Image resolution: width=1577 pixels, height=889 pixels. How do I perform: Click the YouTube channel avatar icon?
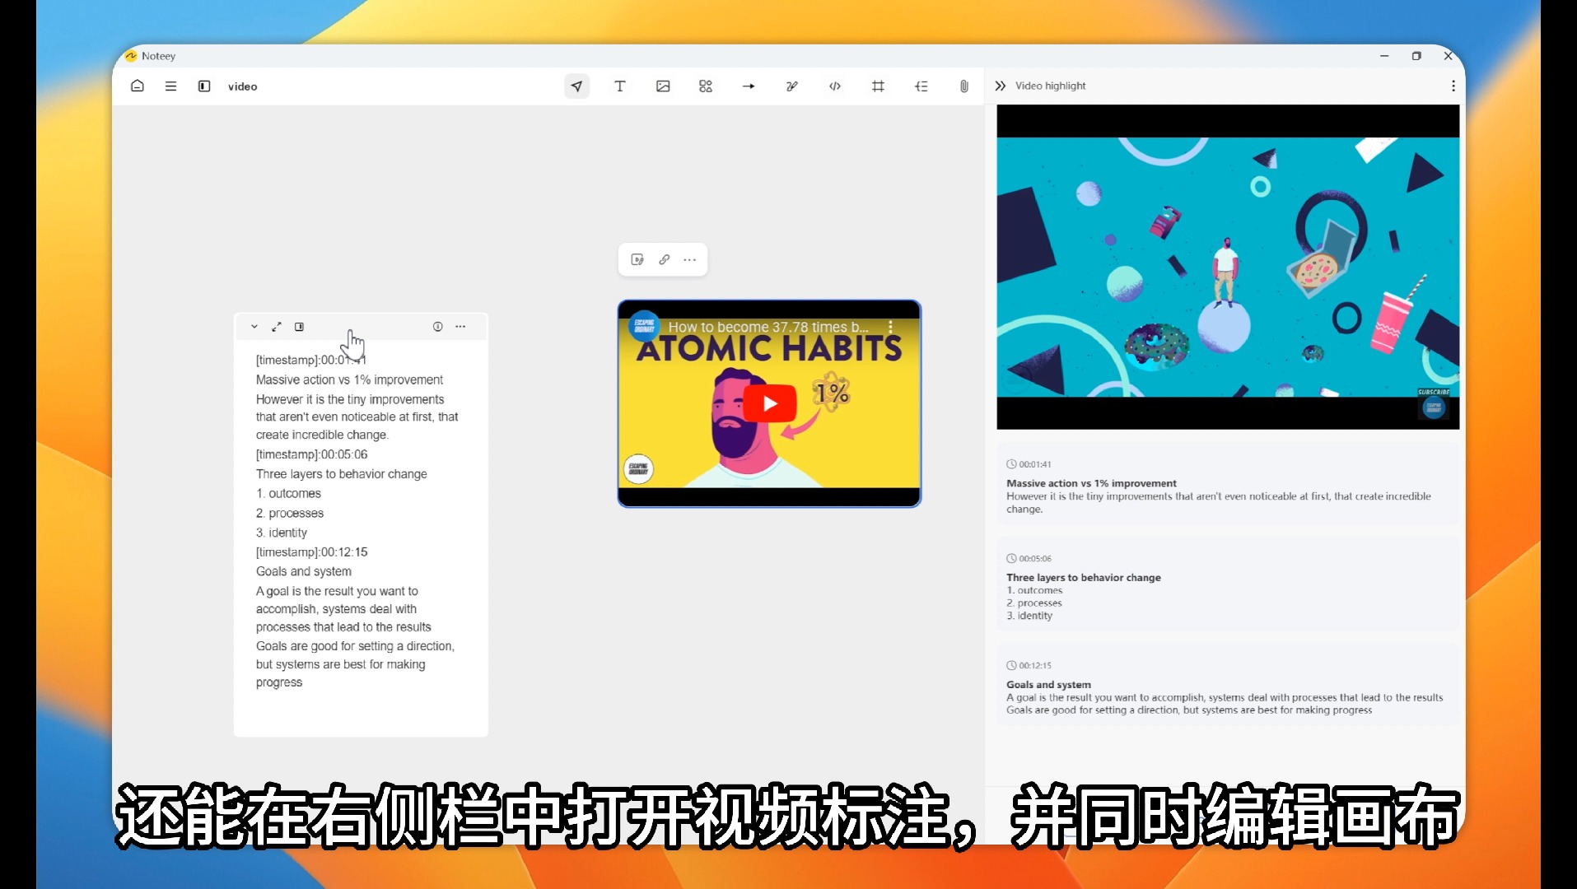644,326
